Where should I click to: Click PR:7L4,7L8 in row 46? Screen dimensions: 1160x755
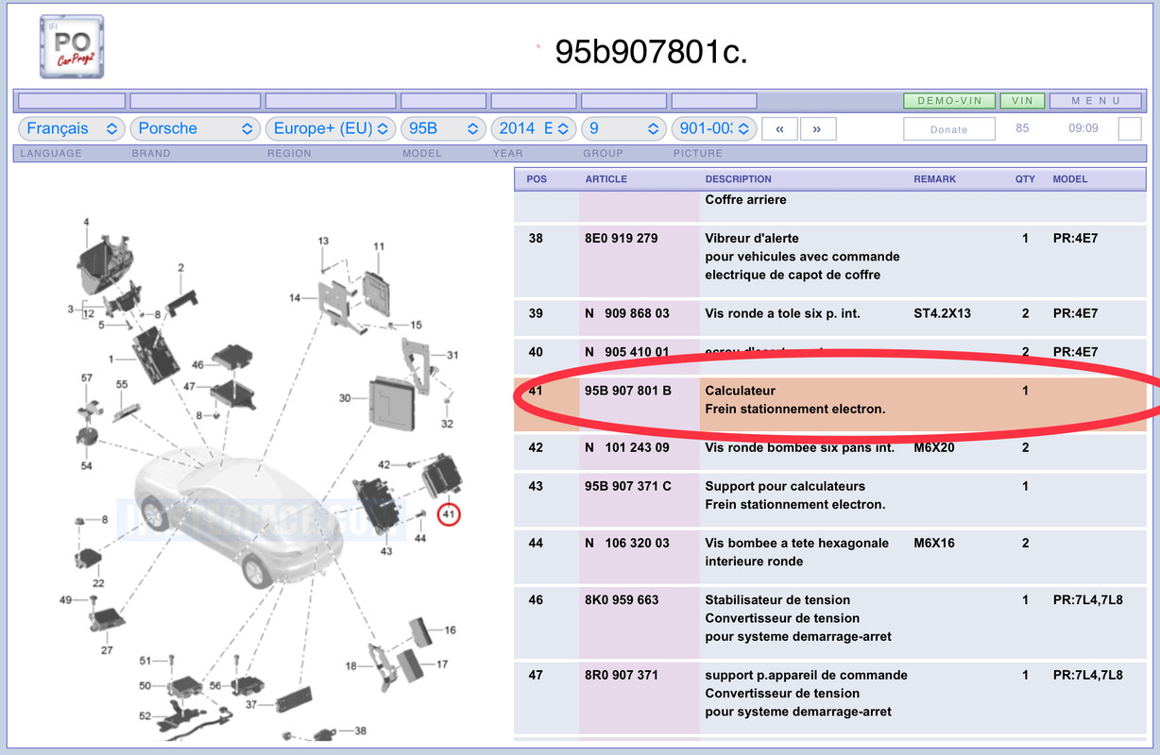click(1087, 599)
